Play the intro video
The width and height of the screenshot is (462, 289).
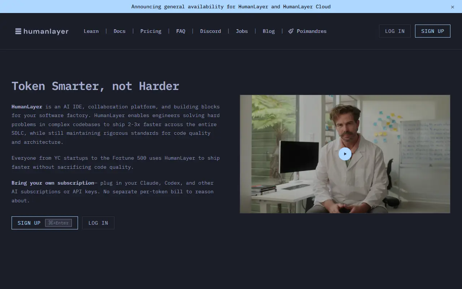coord(345,154)
